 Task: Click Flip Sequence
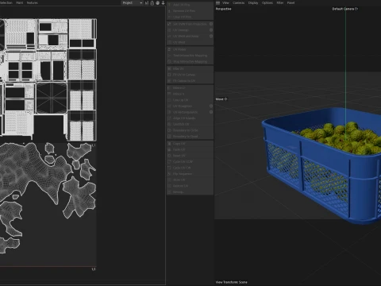point(190,174)
